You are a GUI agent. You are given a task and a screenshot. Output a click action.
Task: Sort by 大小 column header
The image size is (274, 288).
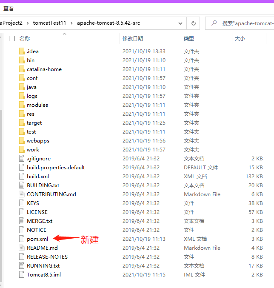(x=240, y=38)
